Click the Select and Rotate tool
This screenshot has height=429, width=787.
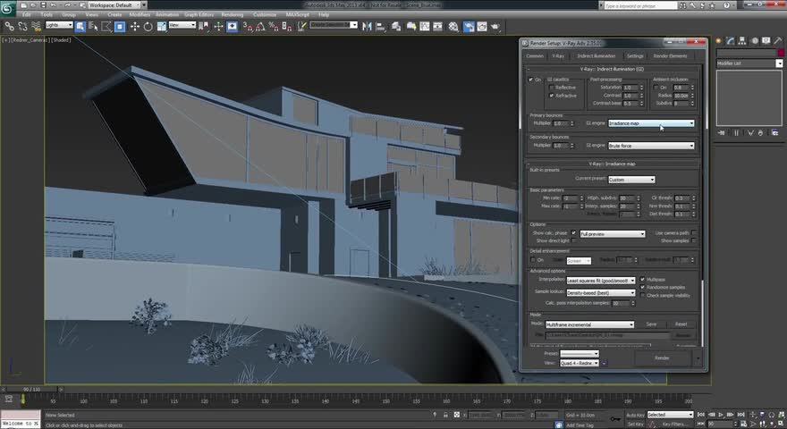(147, 26)
